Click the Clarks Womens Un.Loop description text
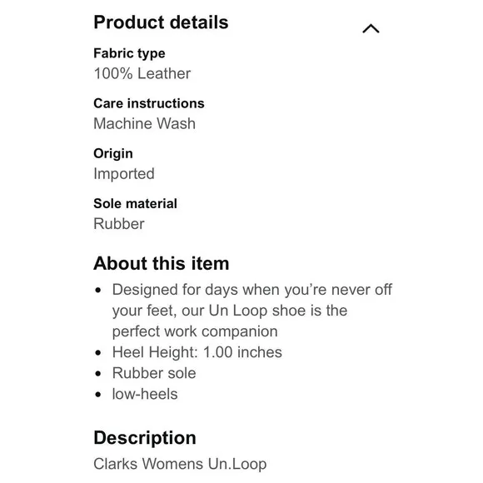Screen dimensions: 483x483 pos(180,464)
